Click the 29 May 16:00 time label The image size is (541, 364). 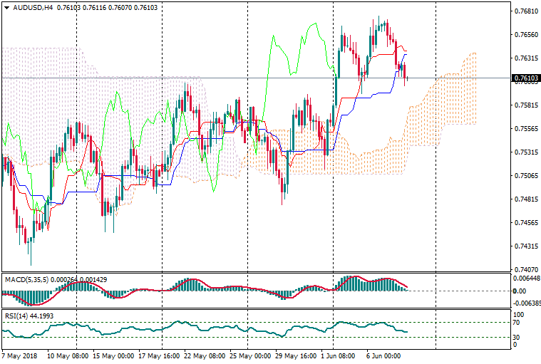point(296,355)
